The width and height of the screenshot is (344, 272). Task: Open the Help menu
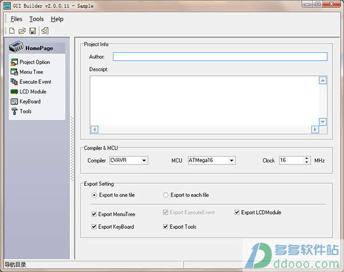click(57, 19)
